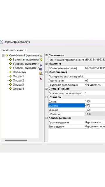Select the Столбчатый фундамент root item
This screenshot has height=187, width=105.
[24, 55]
